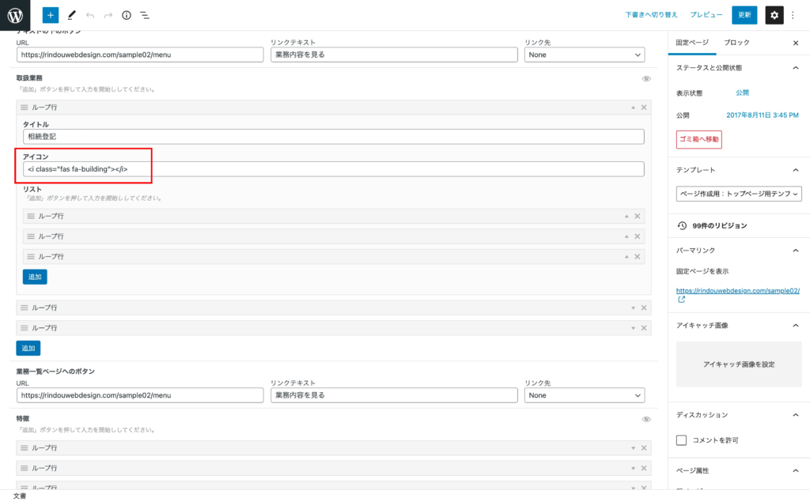Delete the last ループ行 in the リスト group
This screenshot has width=810, height=502.
click(637, 257)
